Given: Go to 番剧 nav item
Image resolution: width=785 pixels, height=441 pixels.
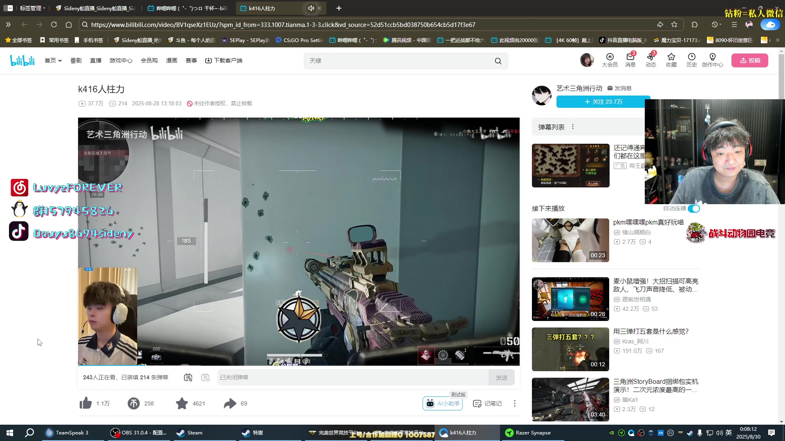Looking at the screenshot, I should 76,60.
